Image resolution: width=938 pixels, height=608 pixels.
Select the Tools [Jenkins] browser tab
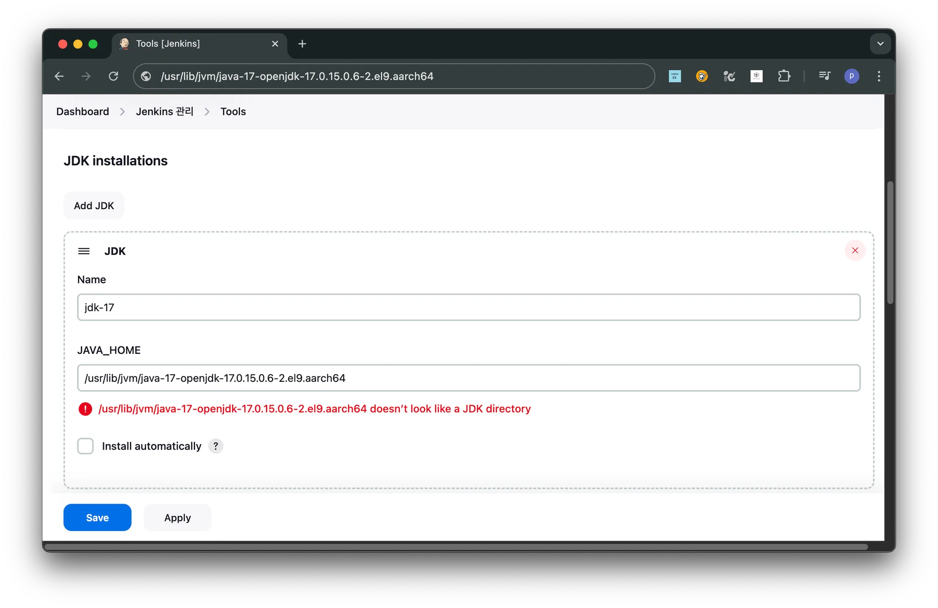192,44
